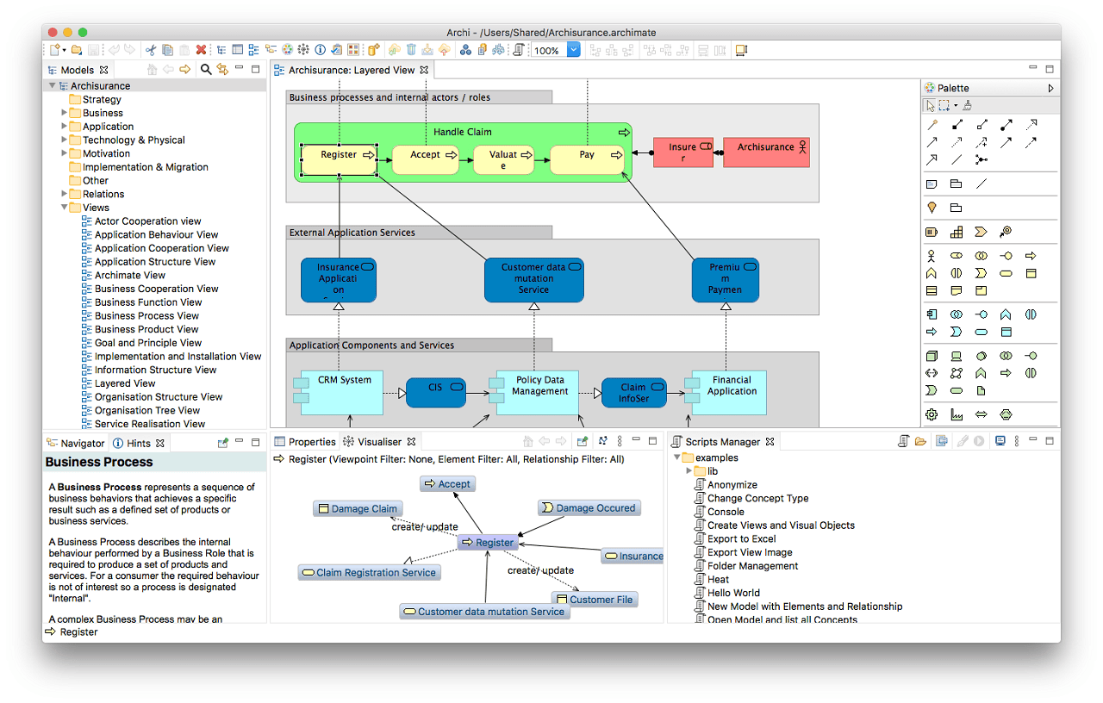
Task: Collapse the Archisurance model root
Action: tap(52, 86)
